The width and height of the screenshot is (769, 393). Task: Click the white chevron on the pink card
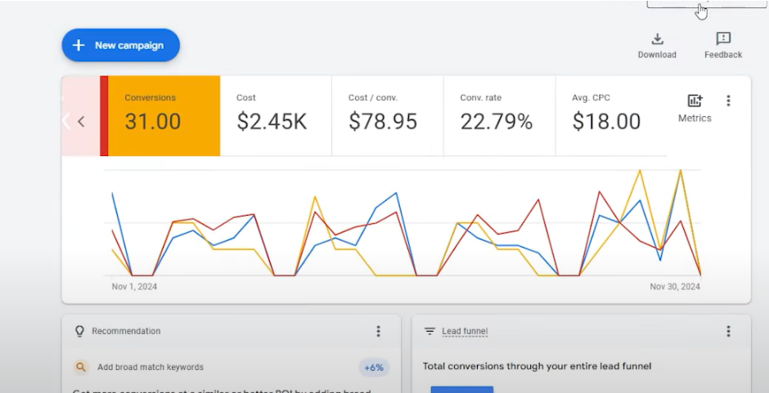click(66, 121)
